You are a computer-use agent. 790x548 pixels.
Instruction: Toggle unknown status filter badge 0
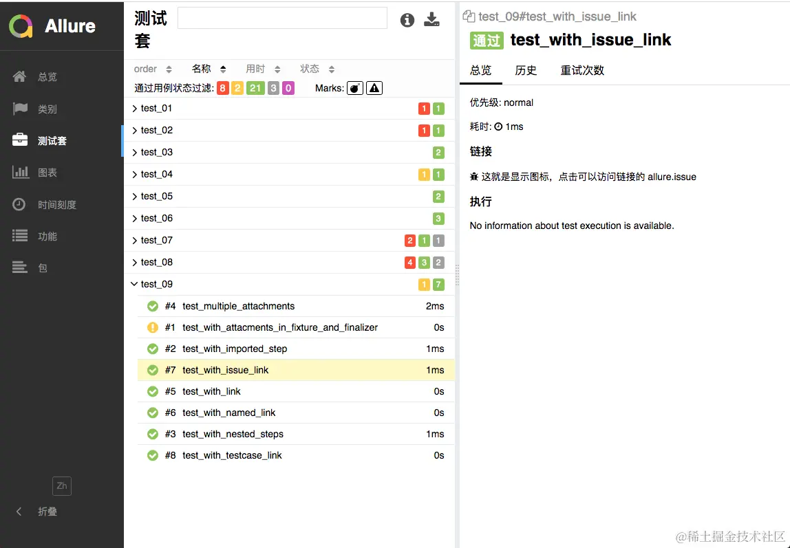click(x=288, y=89)
